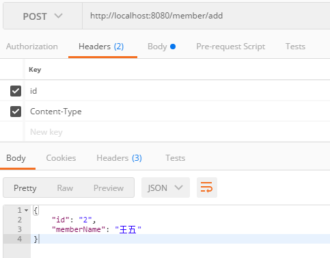Open the request Headers (2) tab

coord(101,47)
